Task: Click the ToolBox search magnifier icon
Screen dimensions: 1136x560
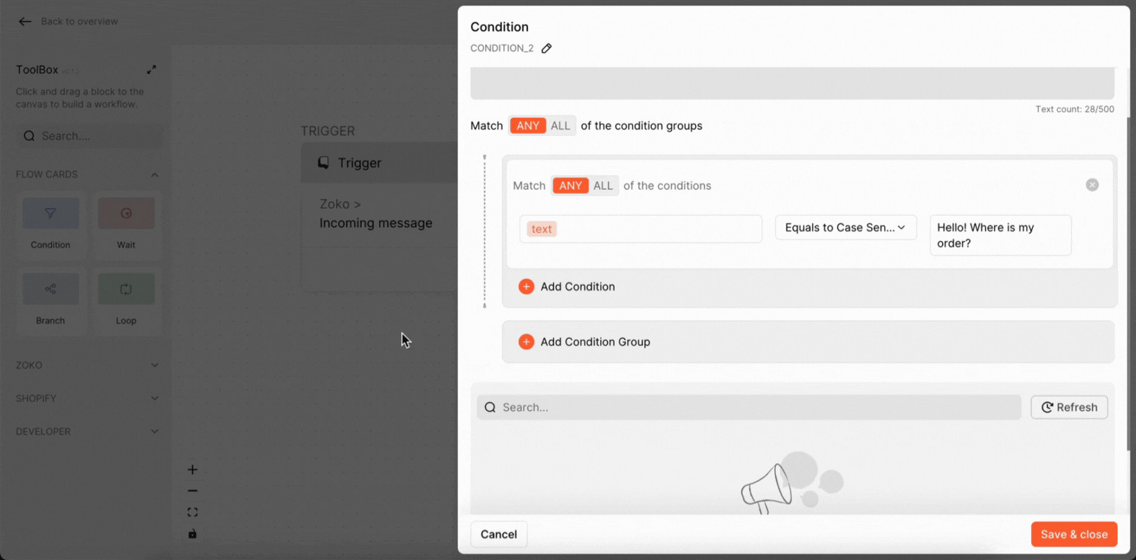Action: 29,136
